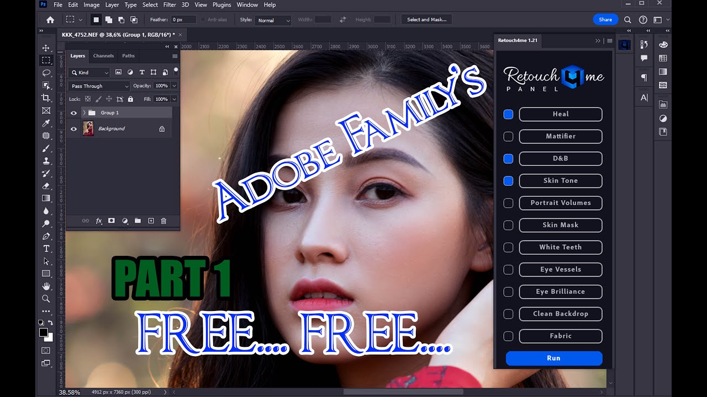This screenshot has width=707, height=397.
Task: Open the Plugins menu
Action: click(x=221, y=4)
